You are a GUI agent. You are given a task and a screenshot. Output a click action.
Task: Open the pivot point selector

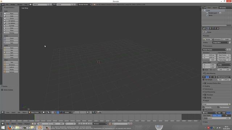[x=49, y=112]
